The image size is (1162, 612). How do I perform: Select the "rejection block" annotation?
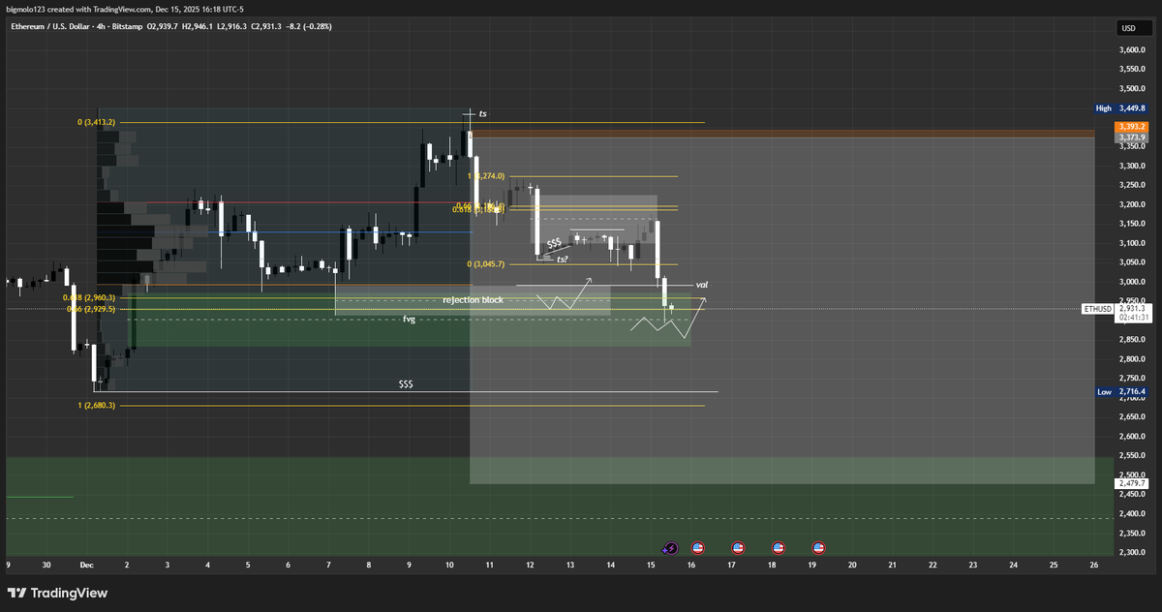coord(474,300)
